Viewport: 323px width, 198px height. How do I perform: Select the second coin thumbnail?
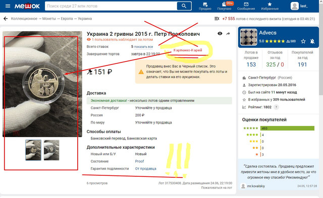[x=51, y=150]
